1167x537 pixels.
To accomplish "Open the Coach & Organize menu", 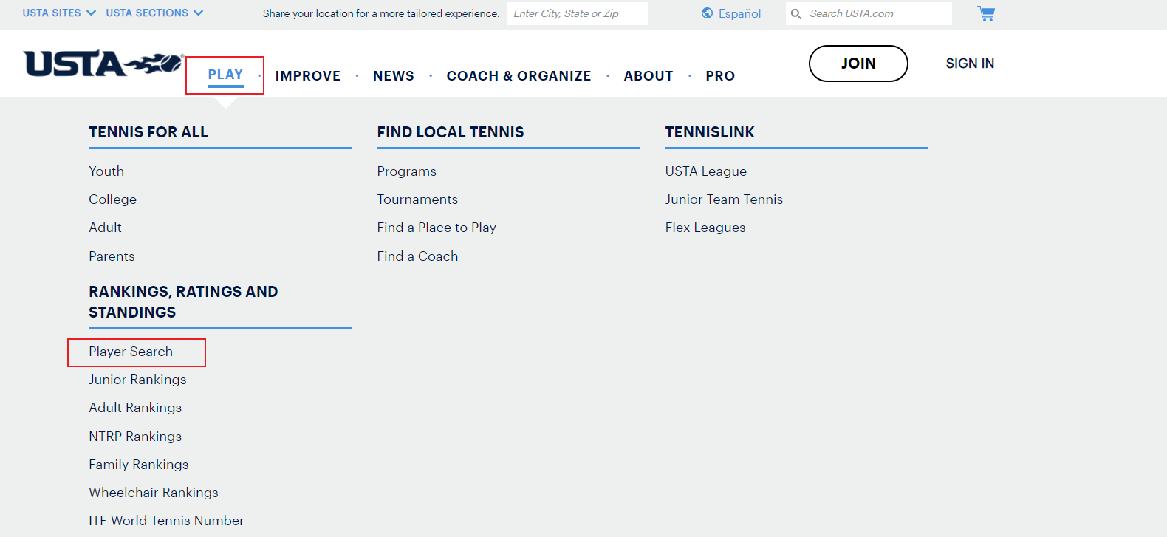I will (x=519, y=76).
